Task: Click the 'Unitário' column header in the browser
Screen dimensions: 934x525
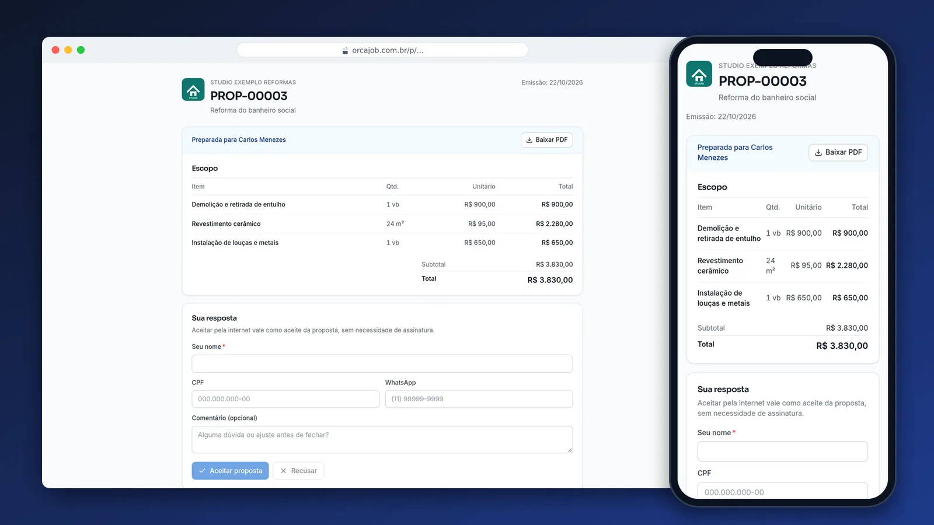Action: pos(483,187)
